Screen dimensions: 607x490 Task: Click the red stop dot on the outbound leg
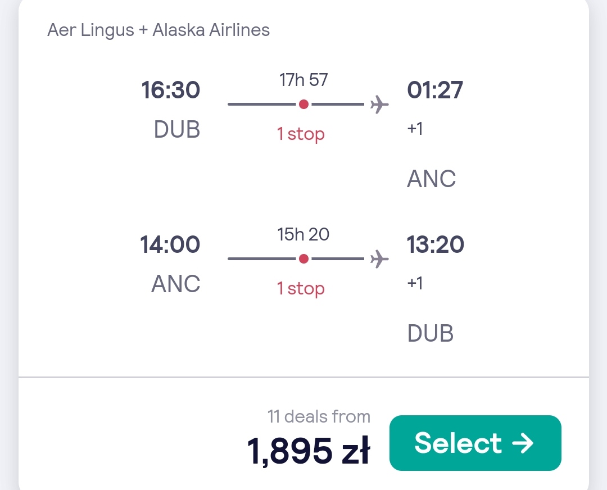coord(304,104)
